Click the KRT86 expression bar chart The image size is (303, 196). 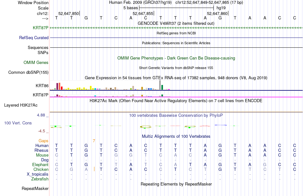[110, 85]
